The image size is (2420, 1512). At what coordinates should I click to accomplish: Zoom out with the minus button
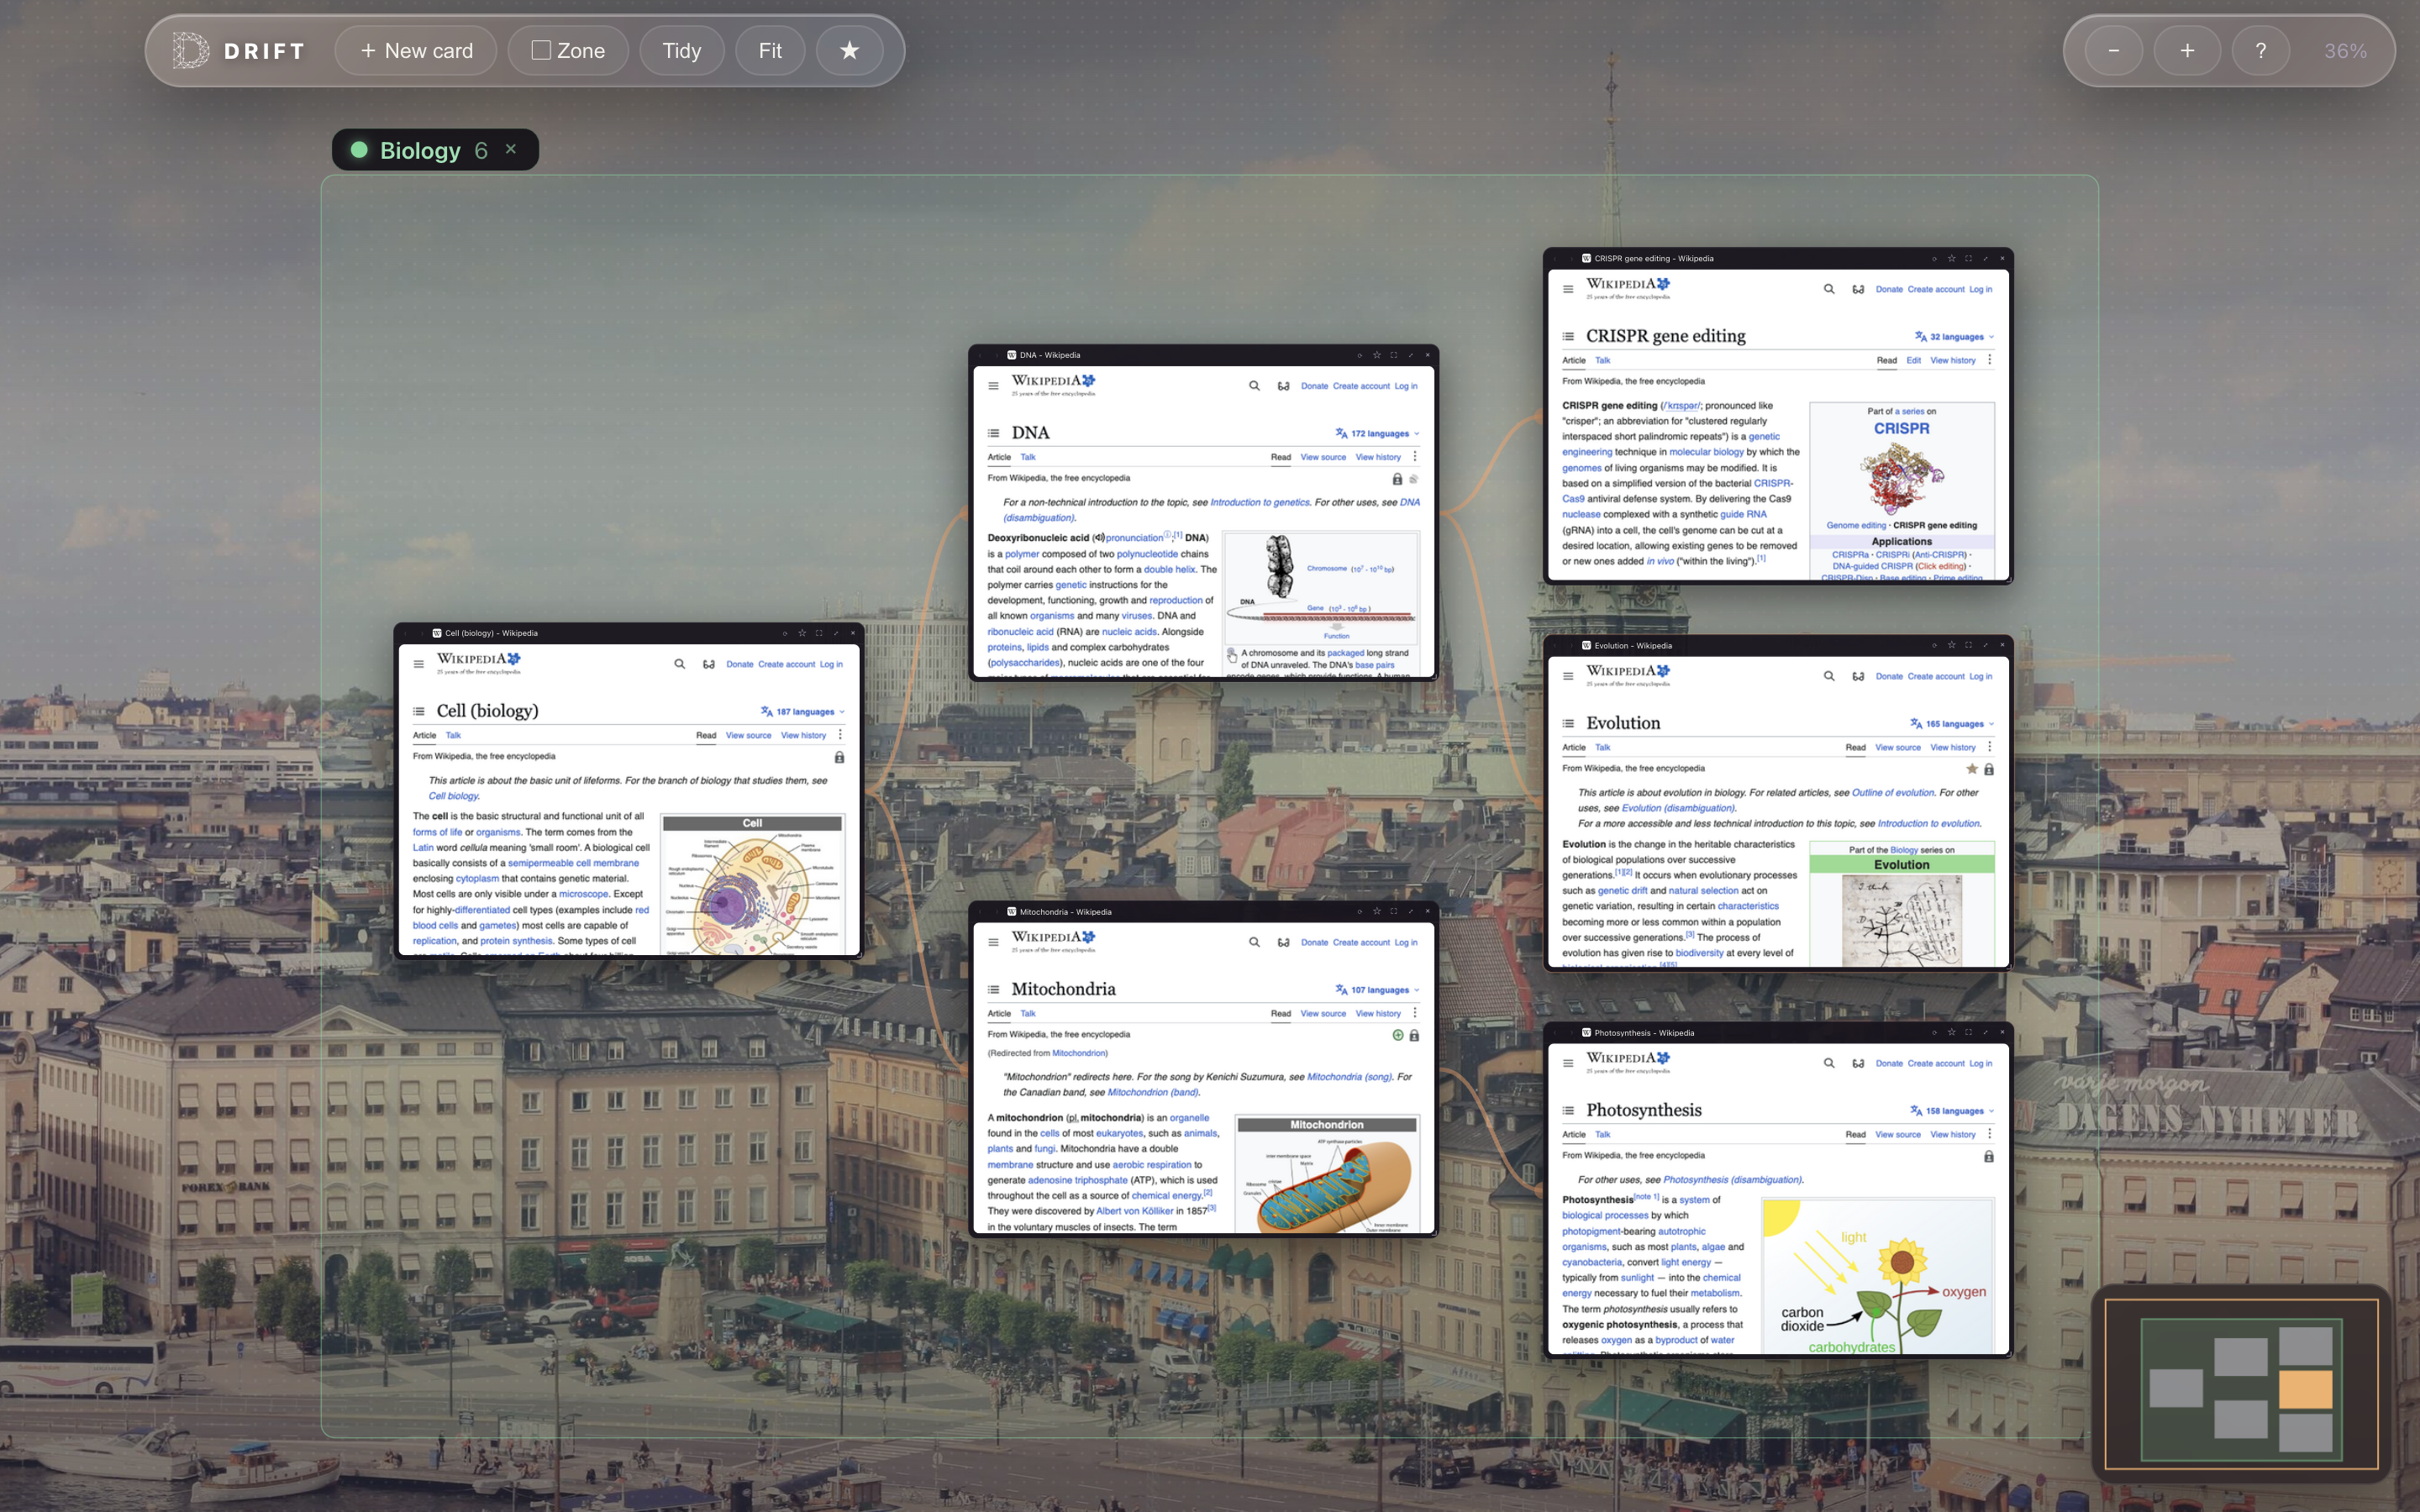point(2113,50)
